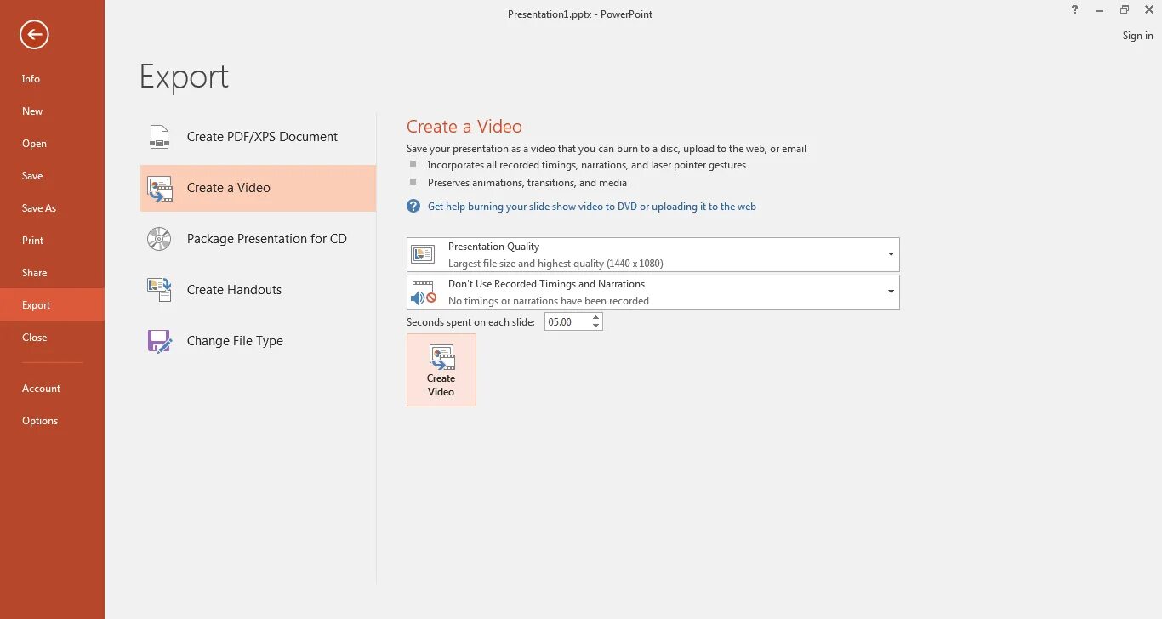Go to the Open page

coord(52,144)
